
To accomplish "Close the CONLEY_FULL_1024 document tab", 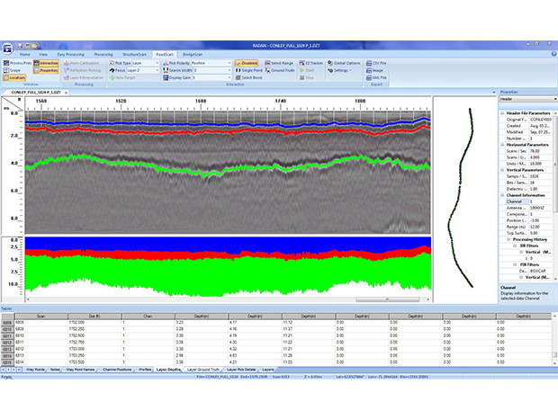I will tap(66, 93).
